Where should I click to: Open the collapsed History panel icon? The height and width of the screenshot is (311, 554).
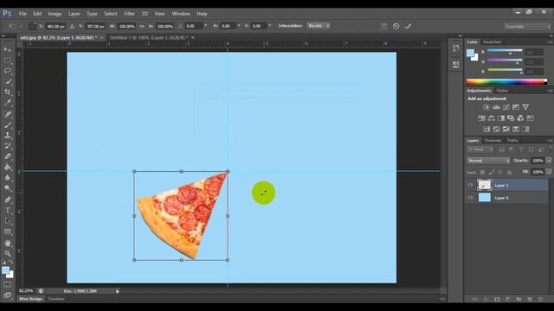pos(456,48)
